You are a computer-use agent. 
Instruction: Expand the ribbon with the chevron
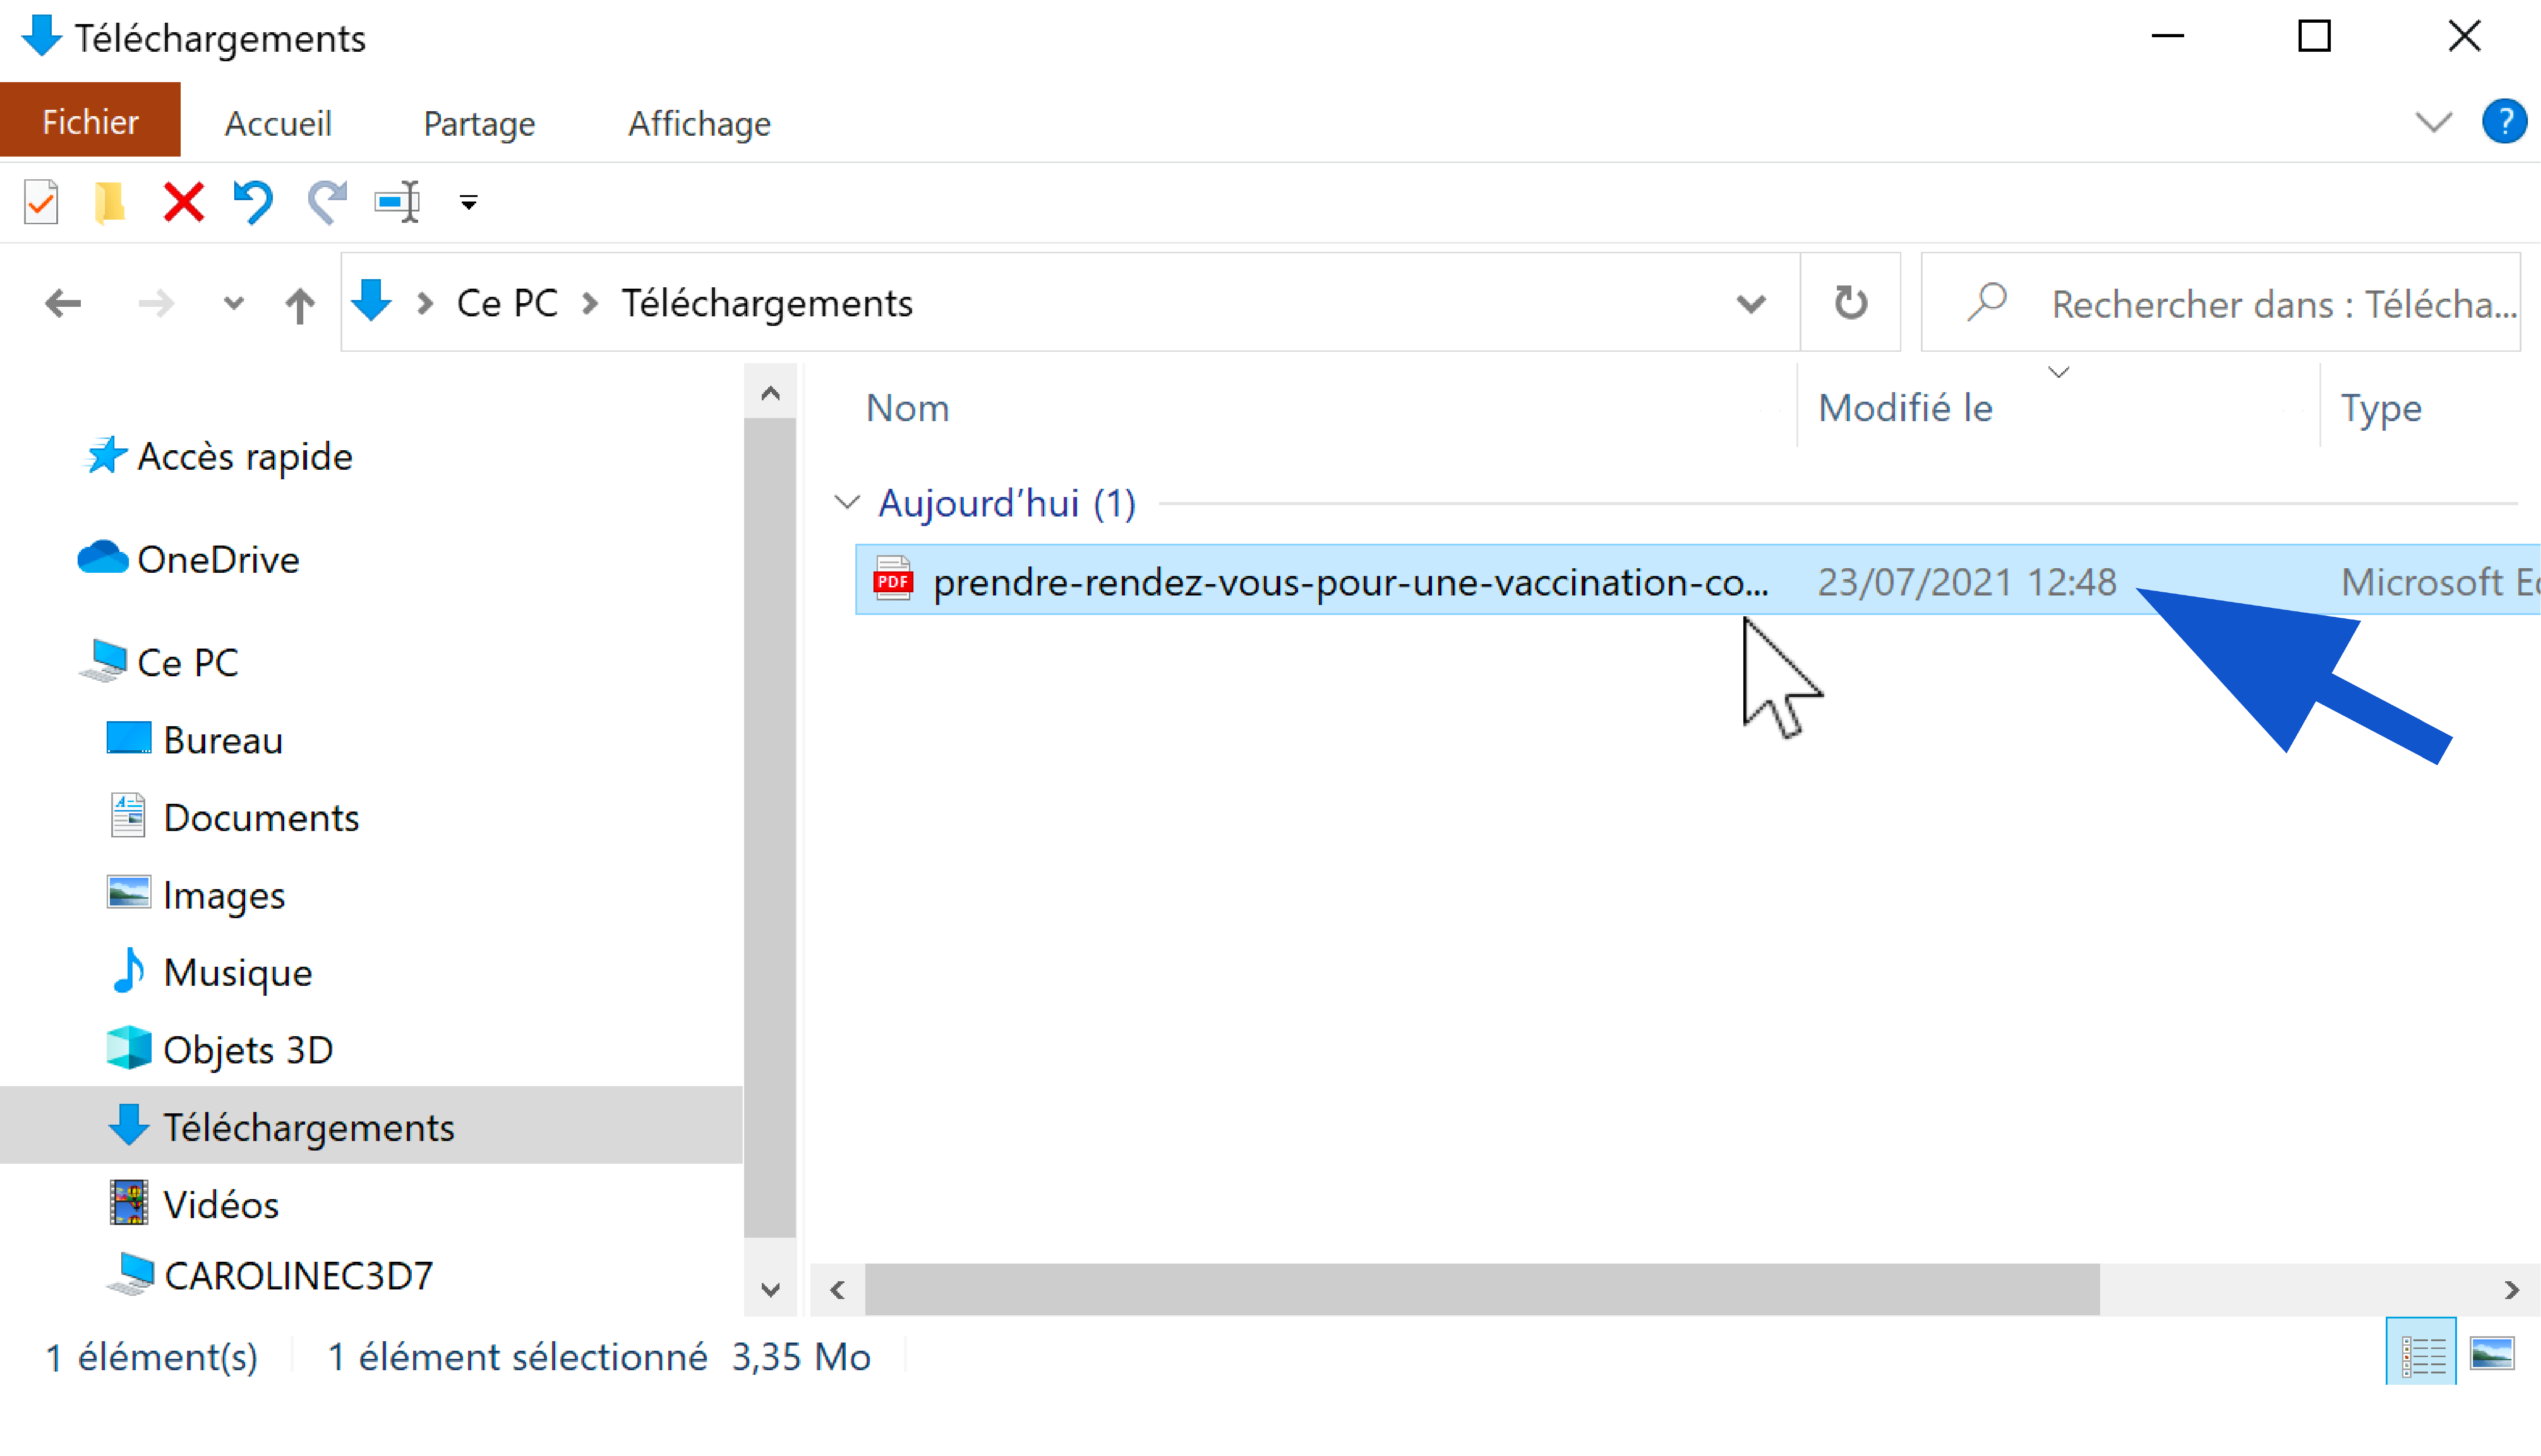2432,123
